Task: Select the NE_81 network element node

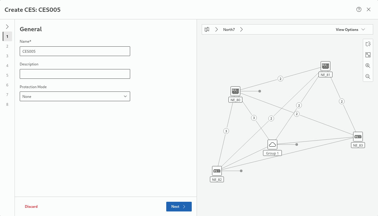Action: coord(326,66)
